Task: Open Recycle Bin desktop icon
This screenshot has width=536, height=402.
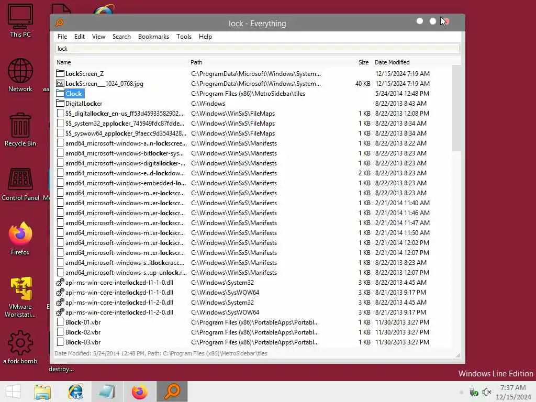Action: [20, 130]
